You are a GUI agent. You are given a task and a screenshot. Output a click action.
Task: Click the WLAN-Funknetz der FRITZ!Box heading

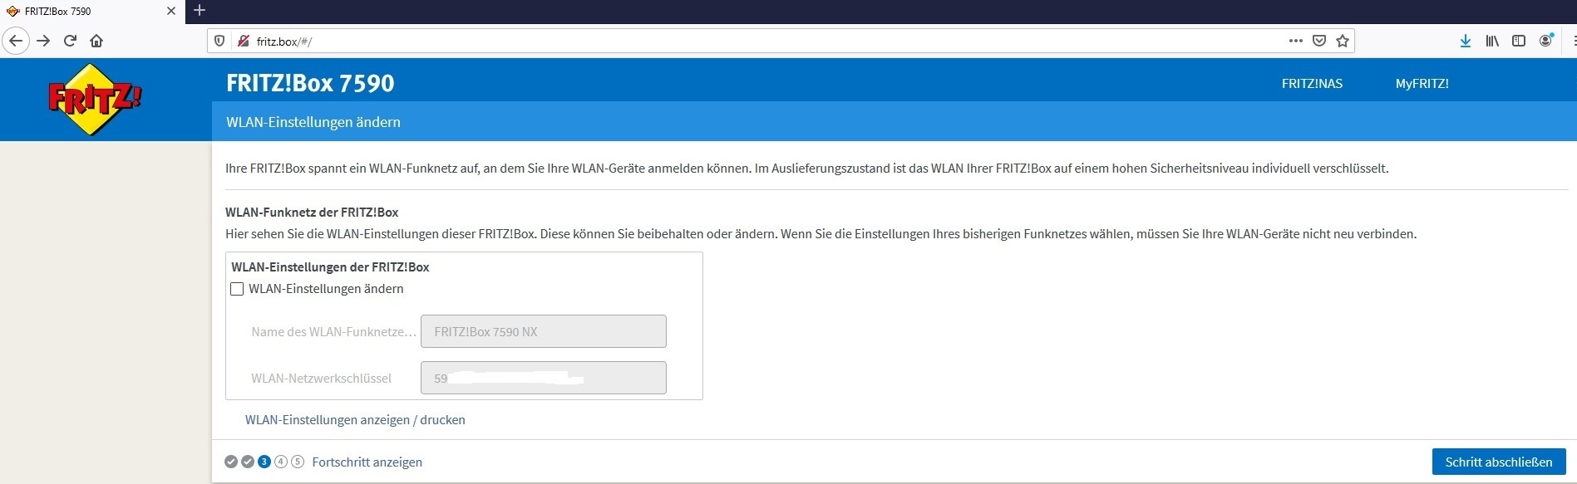pos(312,213)
